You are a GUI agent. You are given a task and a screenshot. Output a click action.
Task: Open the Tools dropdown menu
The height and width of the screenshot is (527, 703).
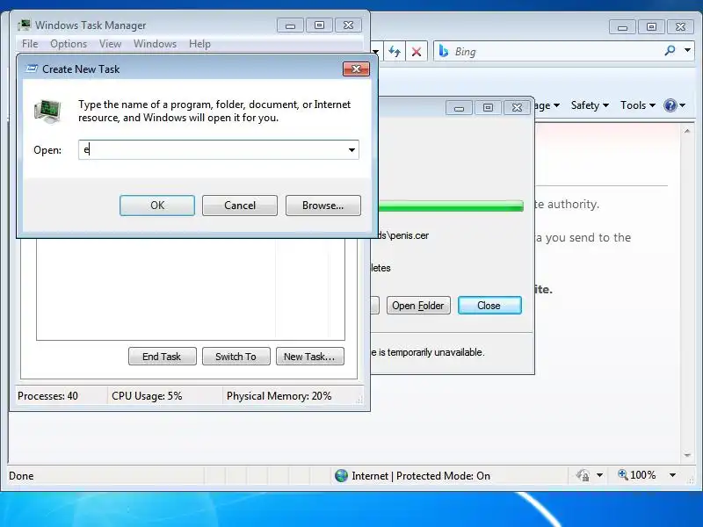(638, 105)
